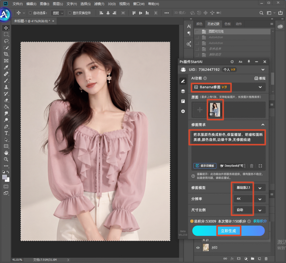Click the StartAI refresh icon
This screenshot has height=263, width=286.
pyautogui.click(x=232, y=62)
